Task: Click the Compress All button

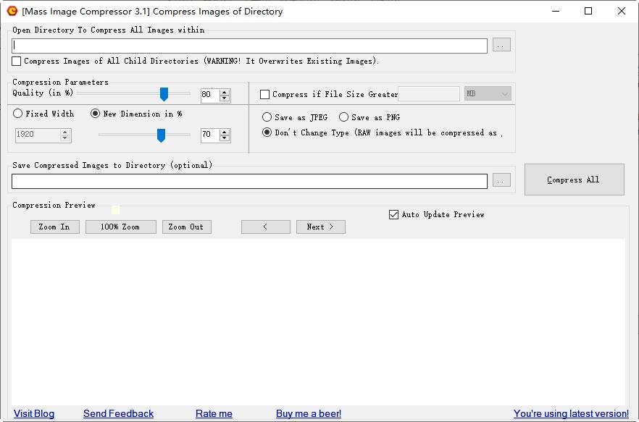Action: click(575, 180)
